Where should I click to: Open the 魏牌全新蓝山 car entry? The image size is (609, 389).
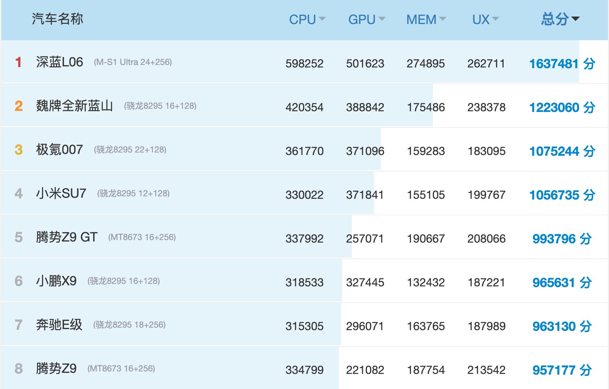(74, 106)
